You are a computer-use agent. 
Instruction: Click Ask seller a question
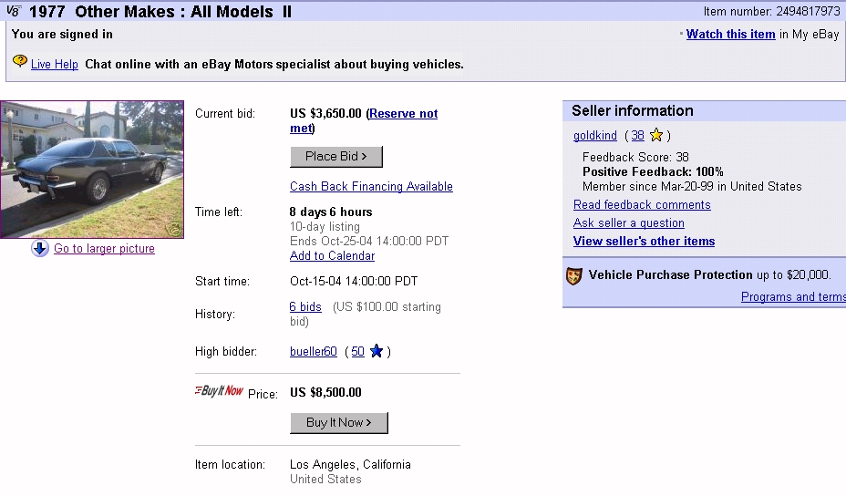(629, 223)
